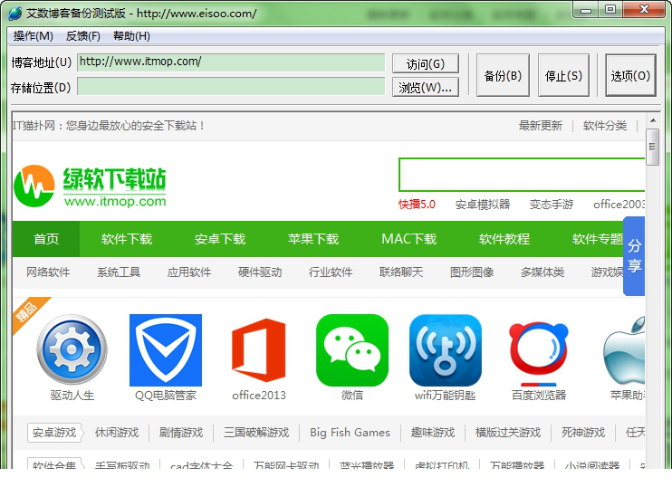Viewport: 672px width, 487px height.
Task: Open the Big Fish Games link
Action: click(x=350, y=433)
